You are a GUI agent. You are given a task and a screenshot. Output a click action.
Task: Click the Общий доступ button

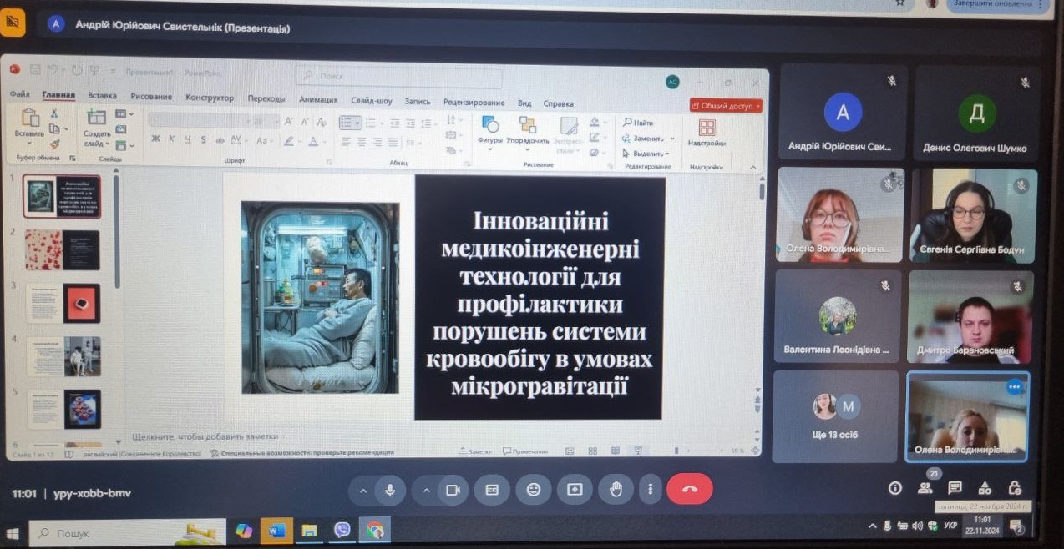click(x=725, y=106)
